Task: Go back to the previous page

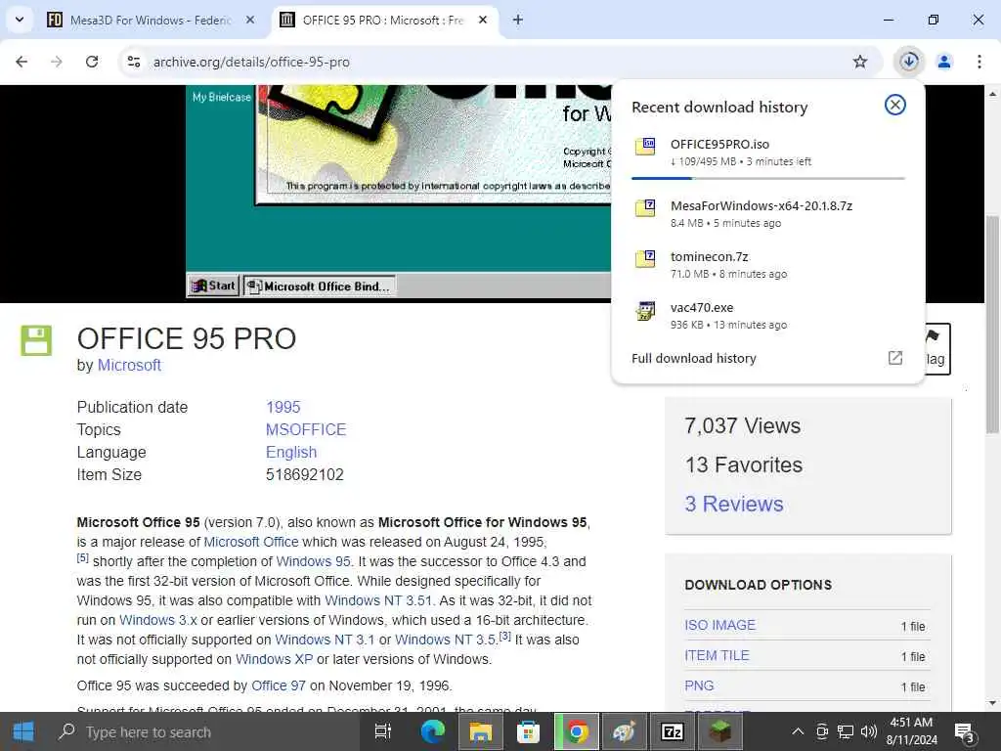Action: click(22, 62)
